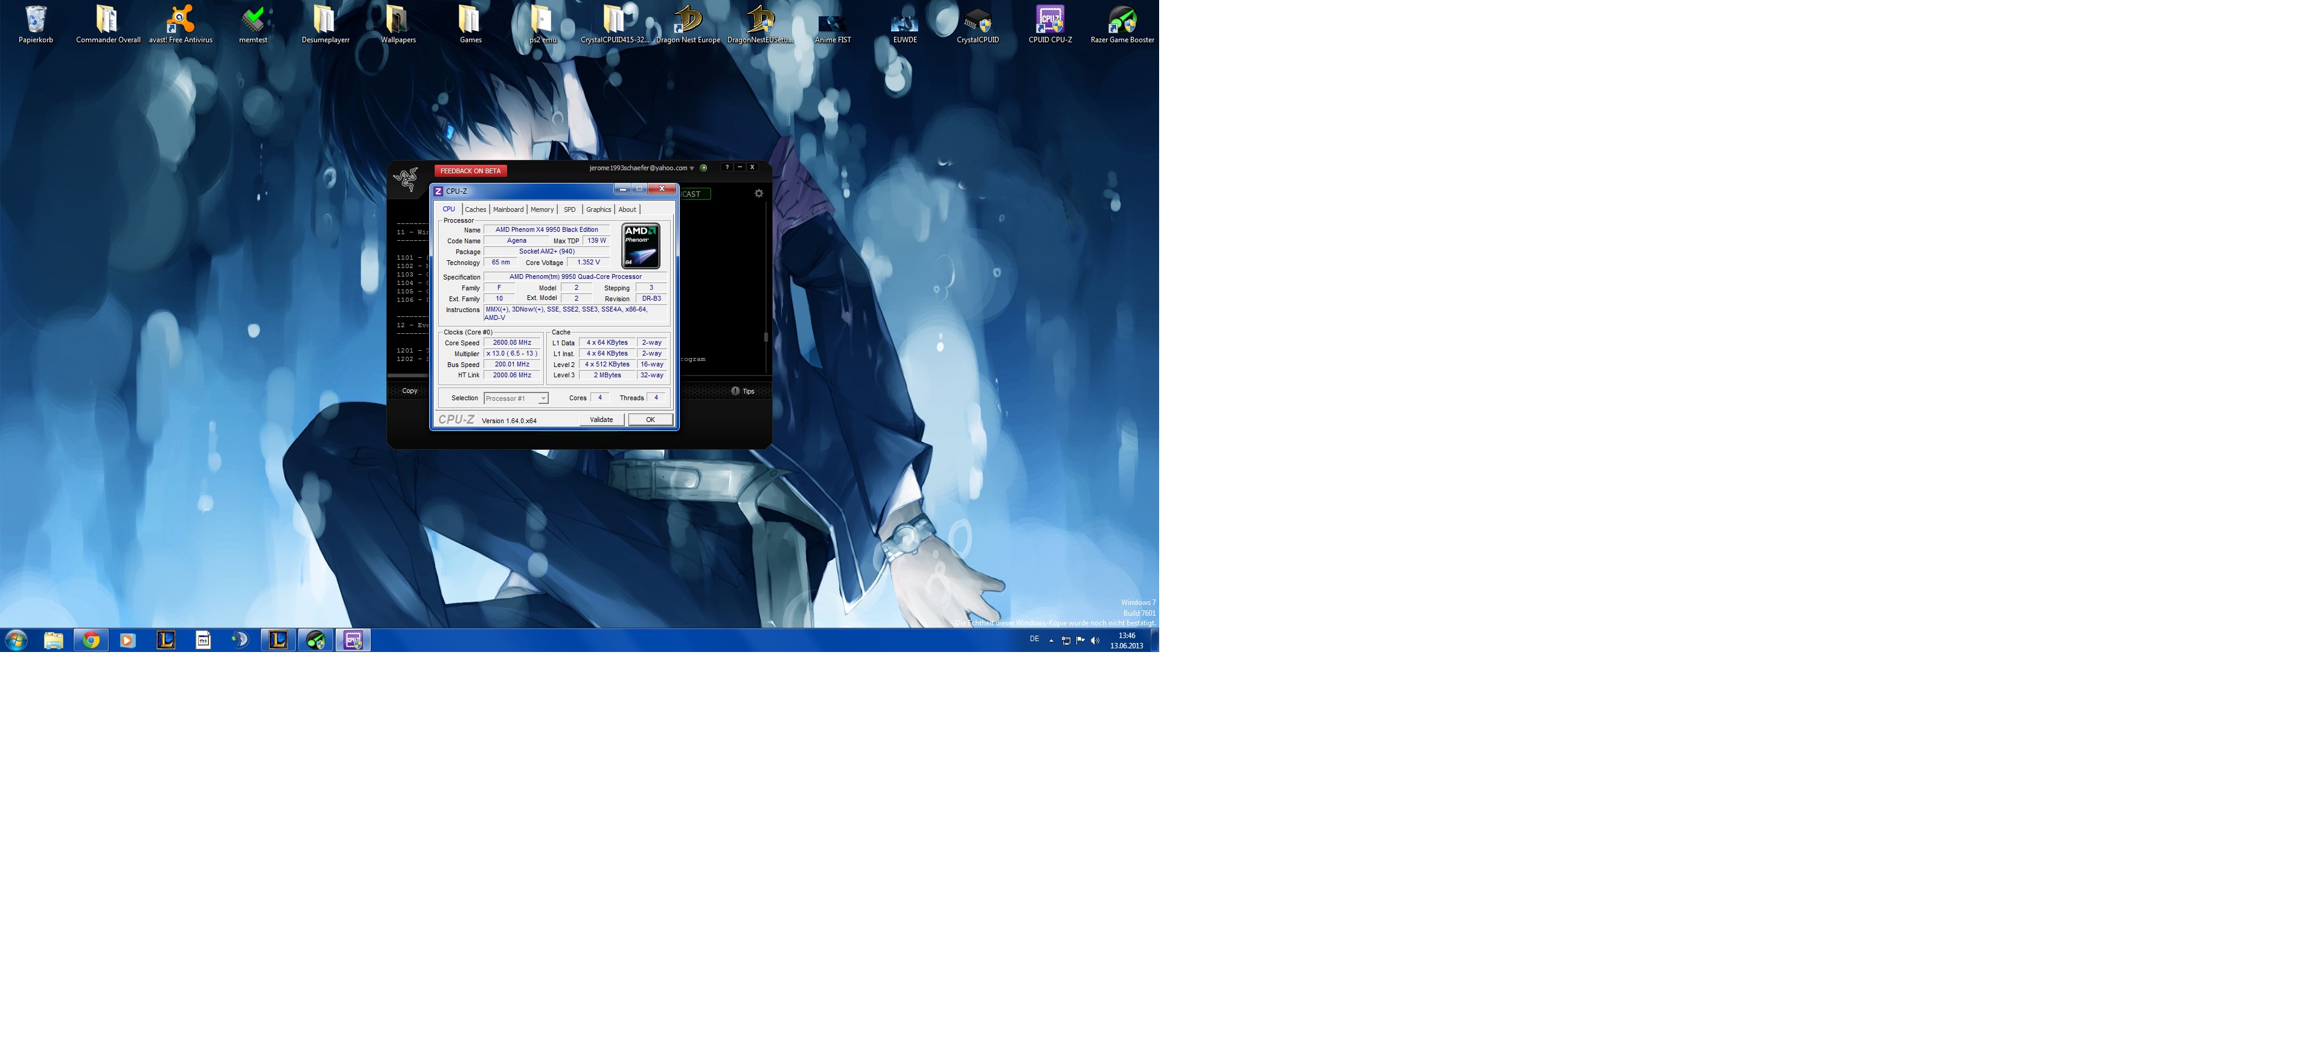This screenshot has height=1048, width=2311.
Task: Open Razer help question mark button
Action: (x=727, y=167)
